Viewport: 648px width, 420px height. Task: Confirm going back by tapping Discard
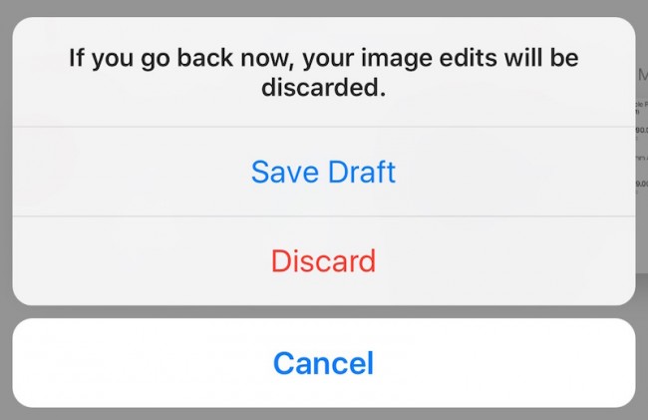pyautogui.click(x=324, y=260)
